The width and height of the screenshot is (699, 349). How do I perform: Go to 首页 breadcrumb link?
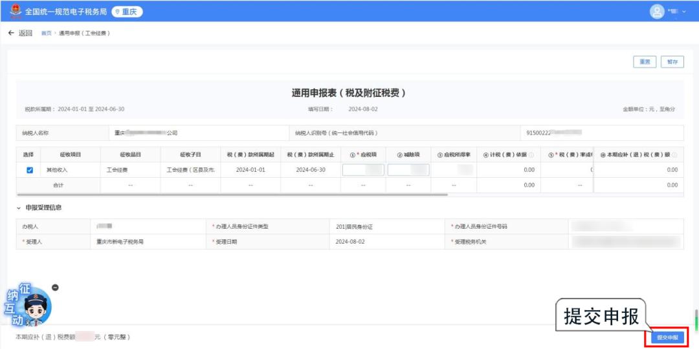coord(46,34)
